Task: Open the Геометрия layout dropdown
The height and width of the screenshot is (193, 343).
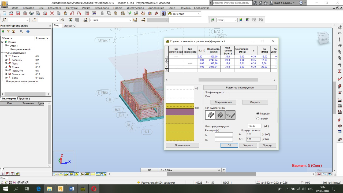Action: tap(199, 14)
